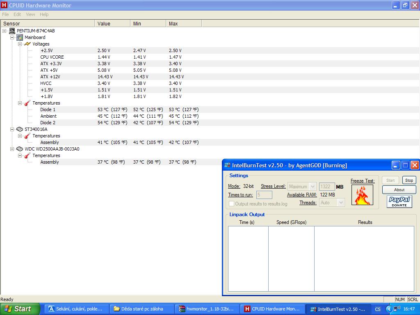This screenshot has height=315, width=420.
Task: Click the thermometer icon under ST340016A
Action: [27, 136]
